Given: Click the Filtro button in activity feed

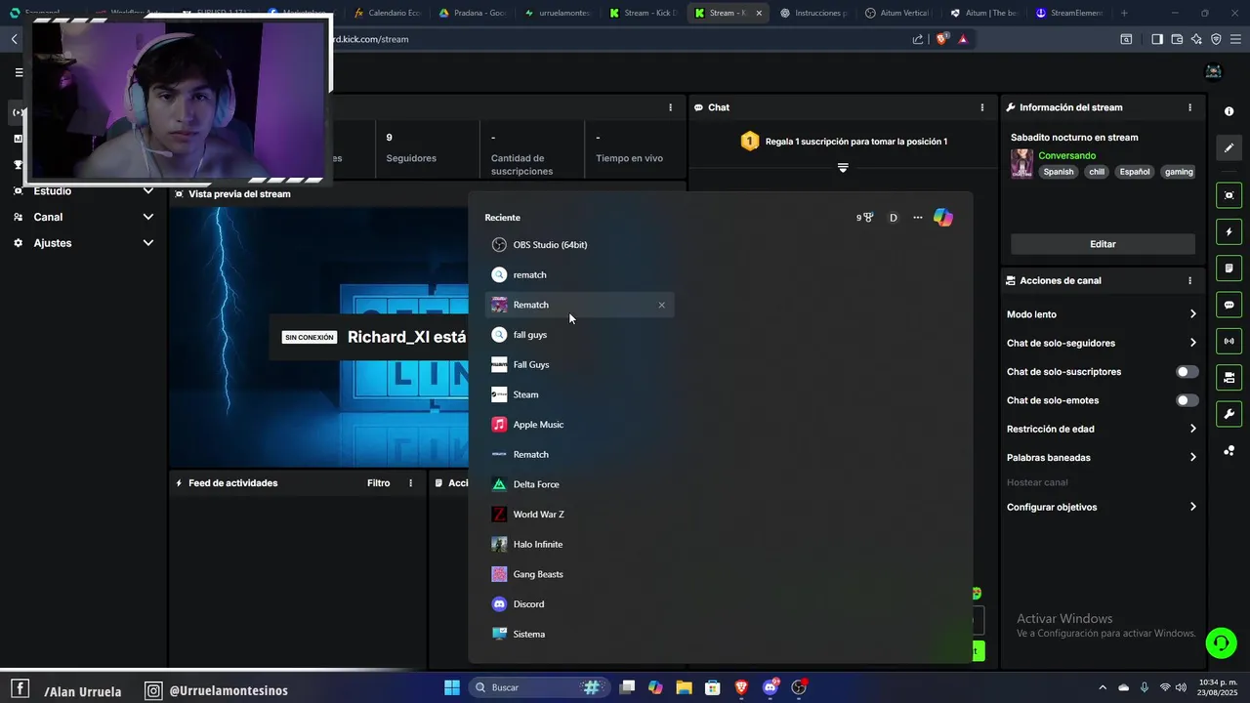Looking at the screenshot, I should click(378, 483).
